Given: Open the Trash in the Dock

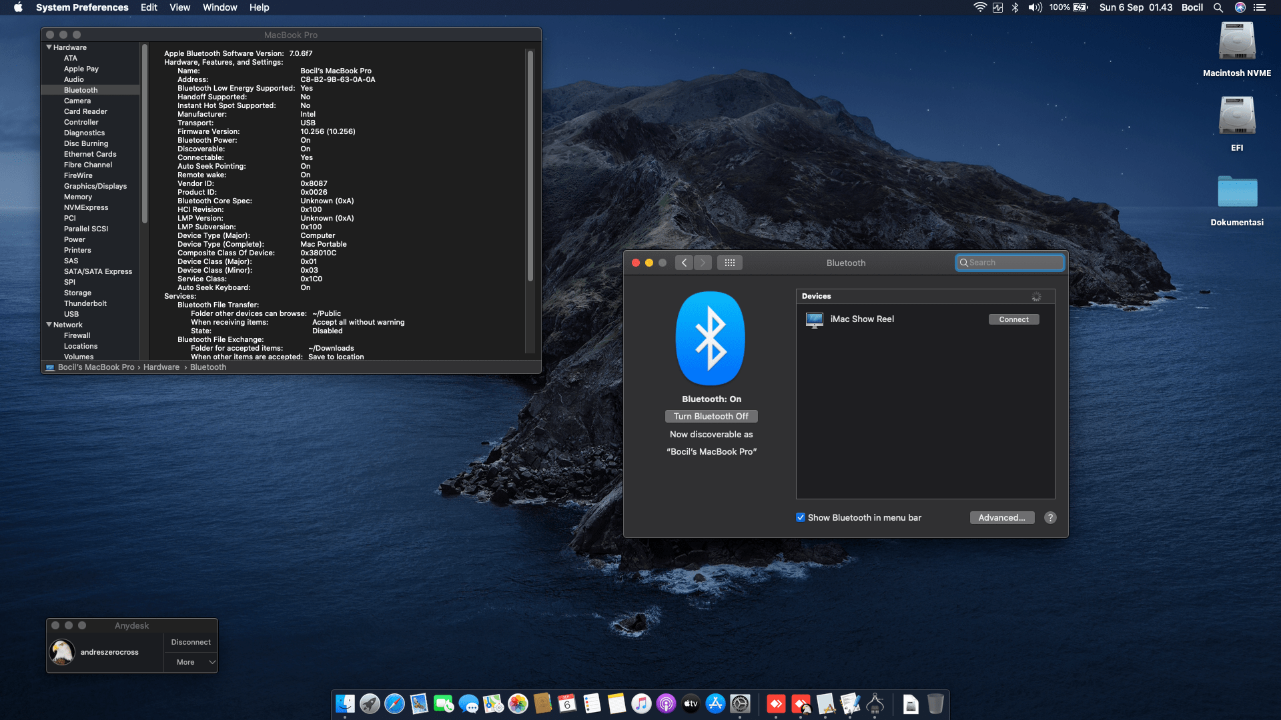Looking at the screenshot, I should point(935,703).
